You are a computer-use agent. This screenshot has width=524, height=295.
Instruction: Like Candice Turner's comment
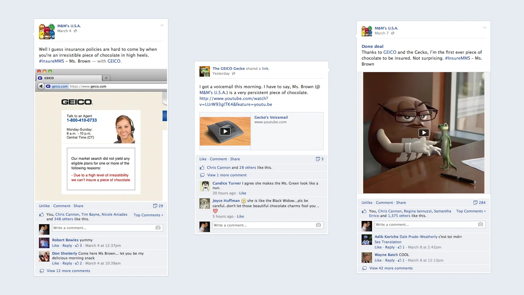[243, 193]
